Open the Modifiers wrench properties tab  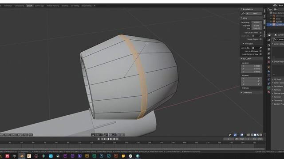(x=269, y=72)
